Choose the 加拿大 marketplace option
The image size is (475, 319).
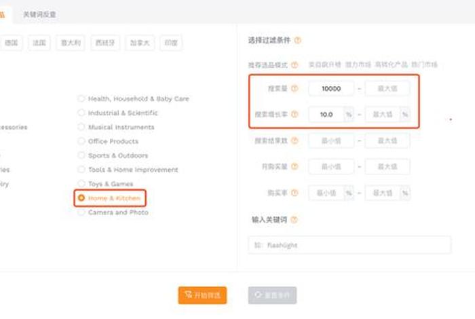[138, 43]
